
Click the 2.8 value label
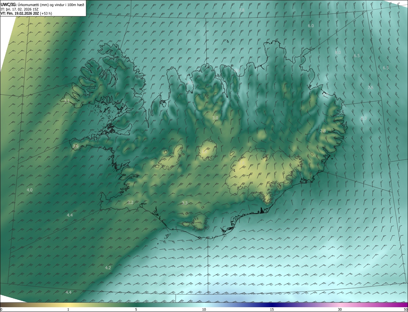[323, 131]
